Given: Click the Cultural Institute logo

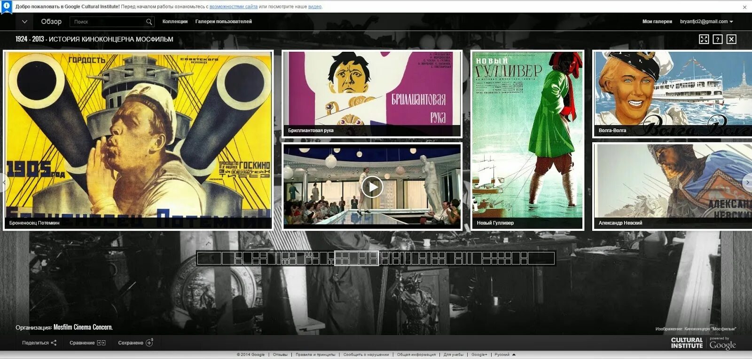Looking at the screenshot, I should pyautogui.click(x=687, y=343).
